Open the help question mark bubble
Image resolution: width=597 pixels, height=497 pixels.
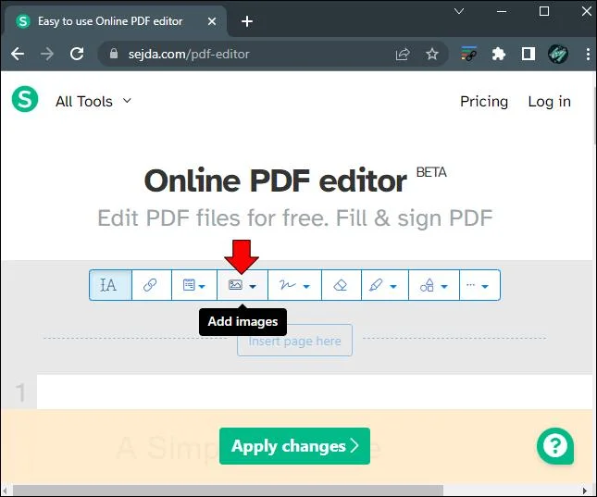(x=555, y=446)
